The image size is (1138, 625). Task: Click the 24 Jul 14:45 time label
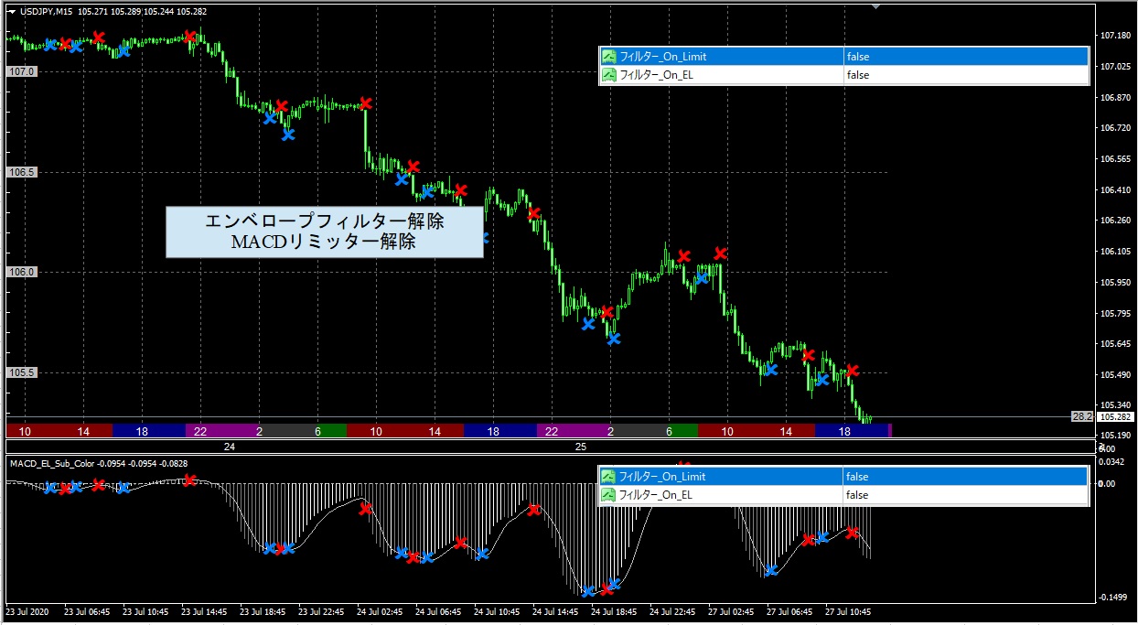tap(557, 610)
